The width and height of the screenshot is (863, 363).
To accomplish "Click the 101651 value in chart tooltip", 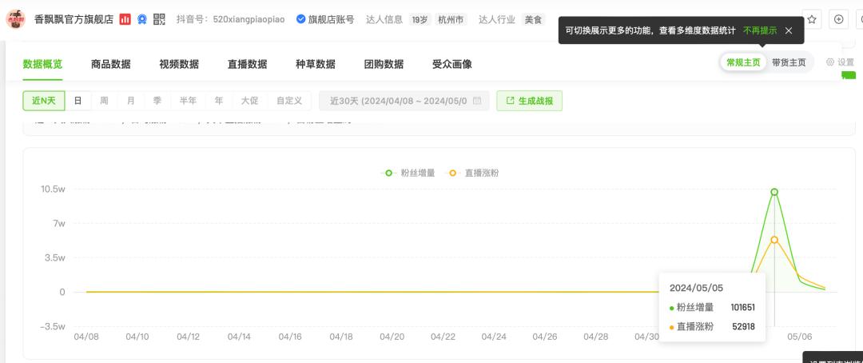I will (743, 308).
